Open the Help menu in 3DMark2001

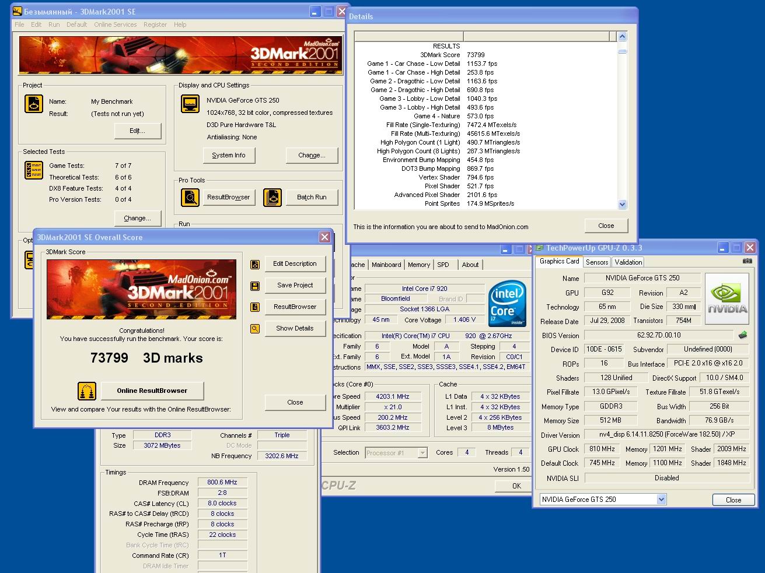tap(180, 24)
